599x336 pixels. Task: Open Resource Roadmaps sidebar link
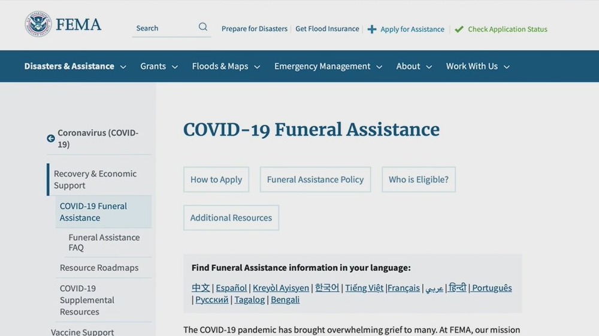(x=99, y=268)
